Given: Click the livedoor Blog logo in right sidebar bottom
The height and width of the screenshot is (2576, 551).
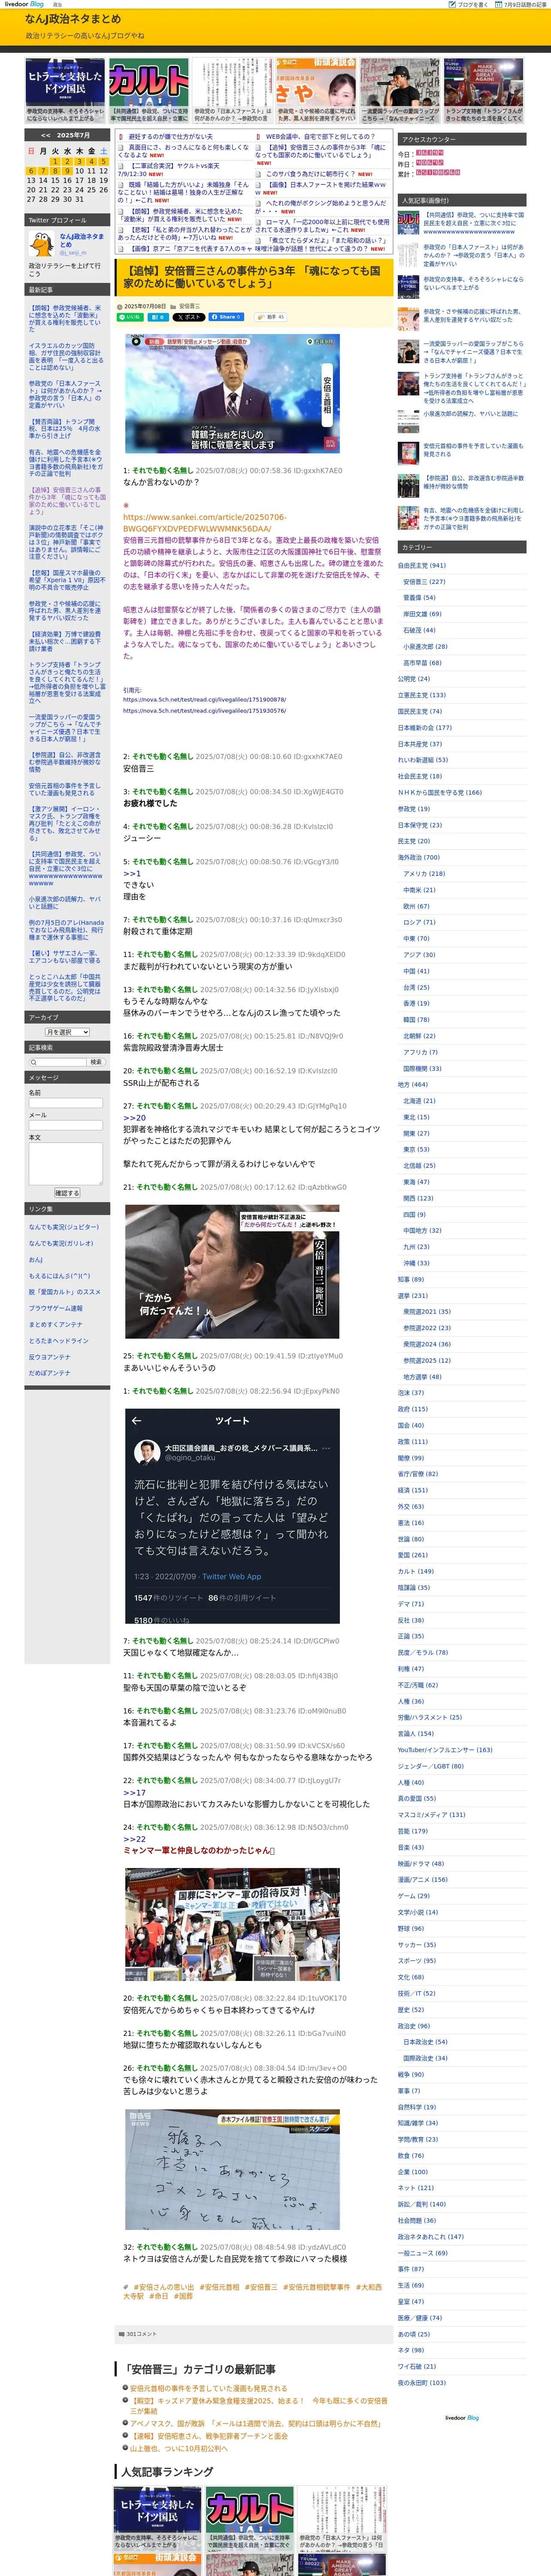Looking at the screenshot, I should [x=462, y=2418].
